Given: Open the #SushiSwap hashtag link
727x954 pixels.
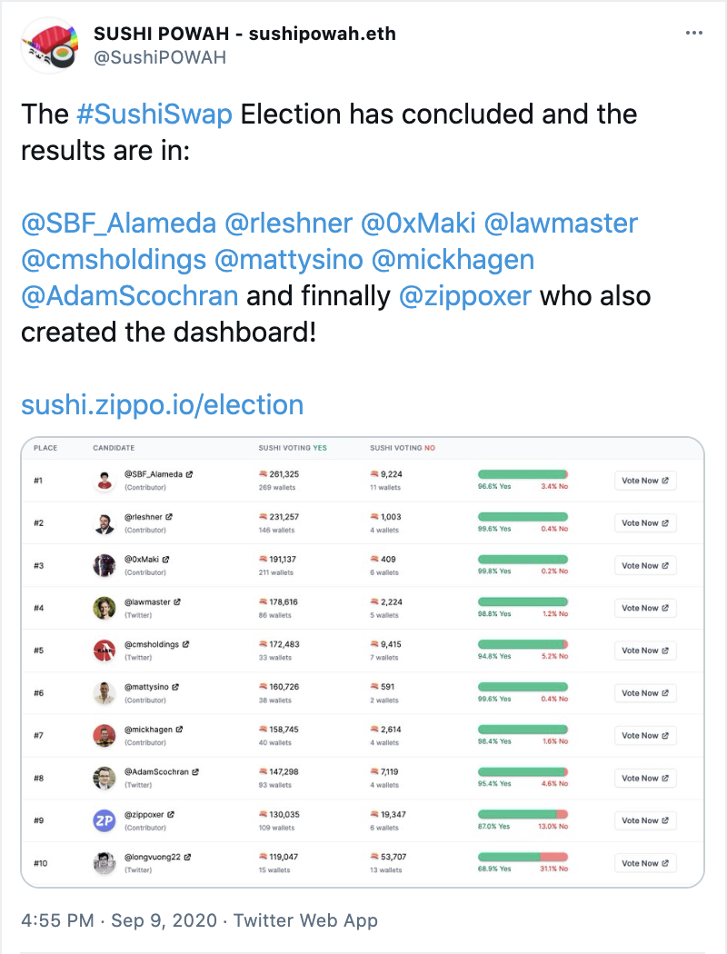Looking at the screenshot, I should tap(154, 114).
